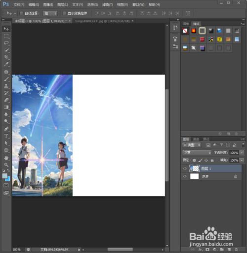Viewport: 247px width, 253px height.
Task: Select the Dodge tool
Action: pyautogui.click(x=6, y=121)
